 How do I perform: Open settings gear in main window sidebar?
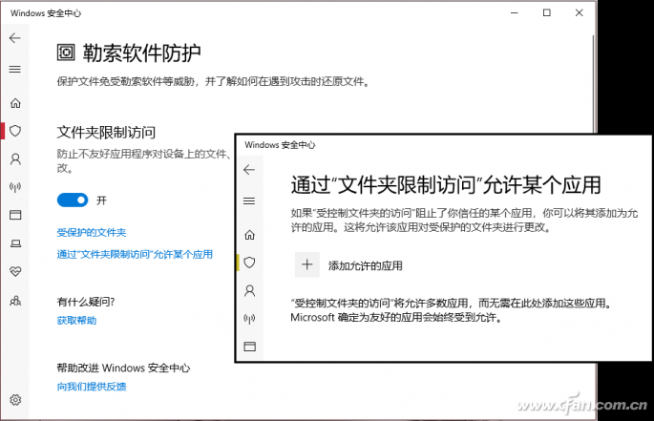pyautogui.click(x=15, y=400)
